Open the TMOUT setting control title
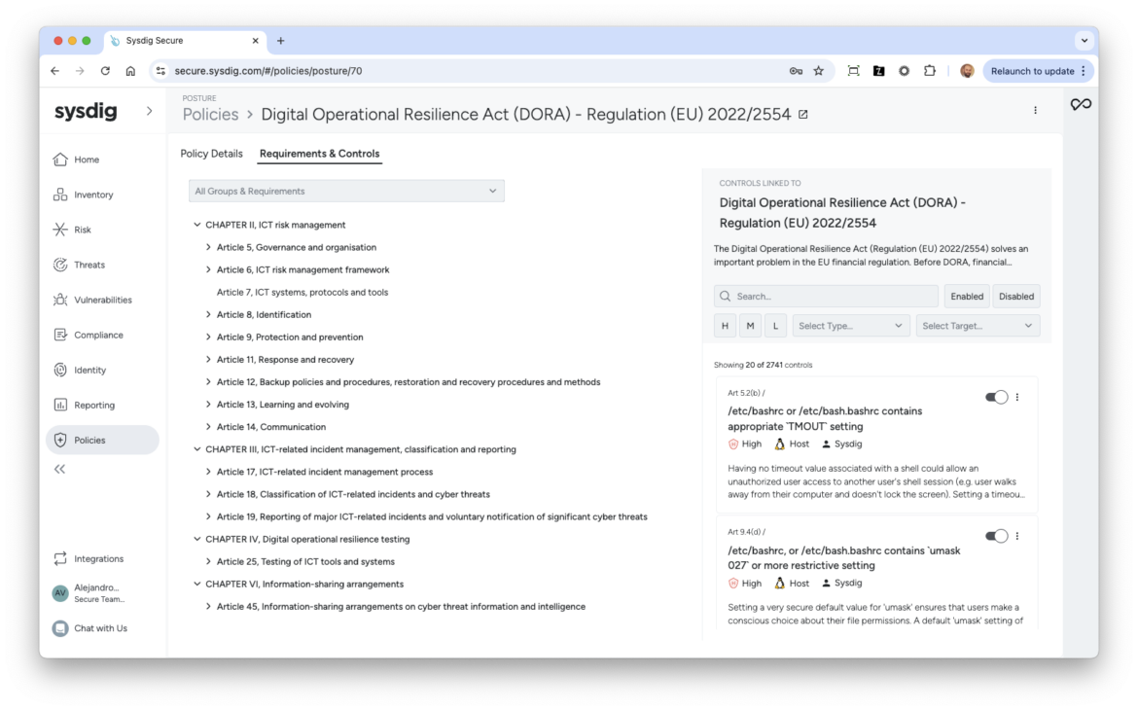Image resolution: width=1138 pixels, height=710 pixels. pyautogui.click(x=825, y=419)
